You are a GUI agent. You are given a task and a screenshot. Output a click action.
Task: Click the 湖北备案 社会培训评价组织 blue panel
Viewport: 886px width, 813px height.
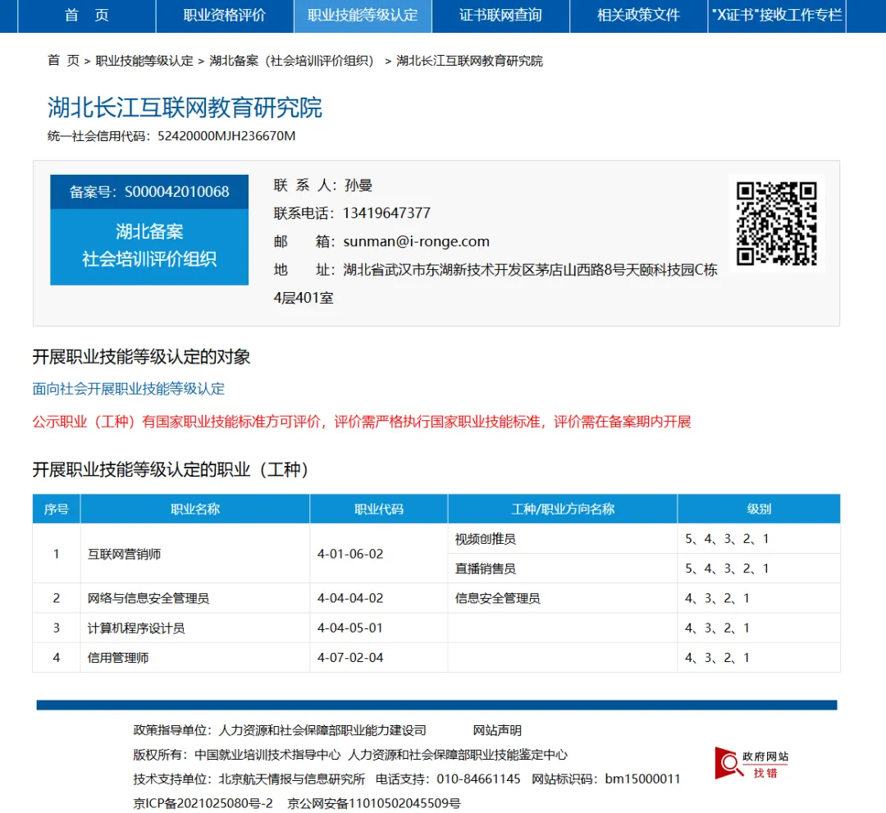point(149,246)
